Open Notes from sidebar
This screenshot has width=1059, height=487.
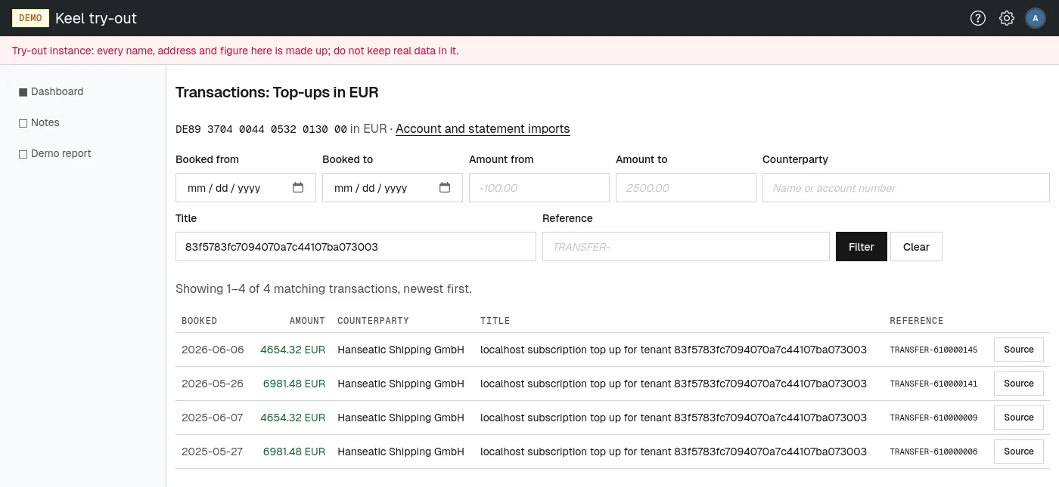pyautogui.click(x=45, y=122)
